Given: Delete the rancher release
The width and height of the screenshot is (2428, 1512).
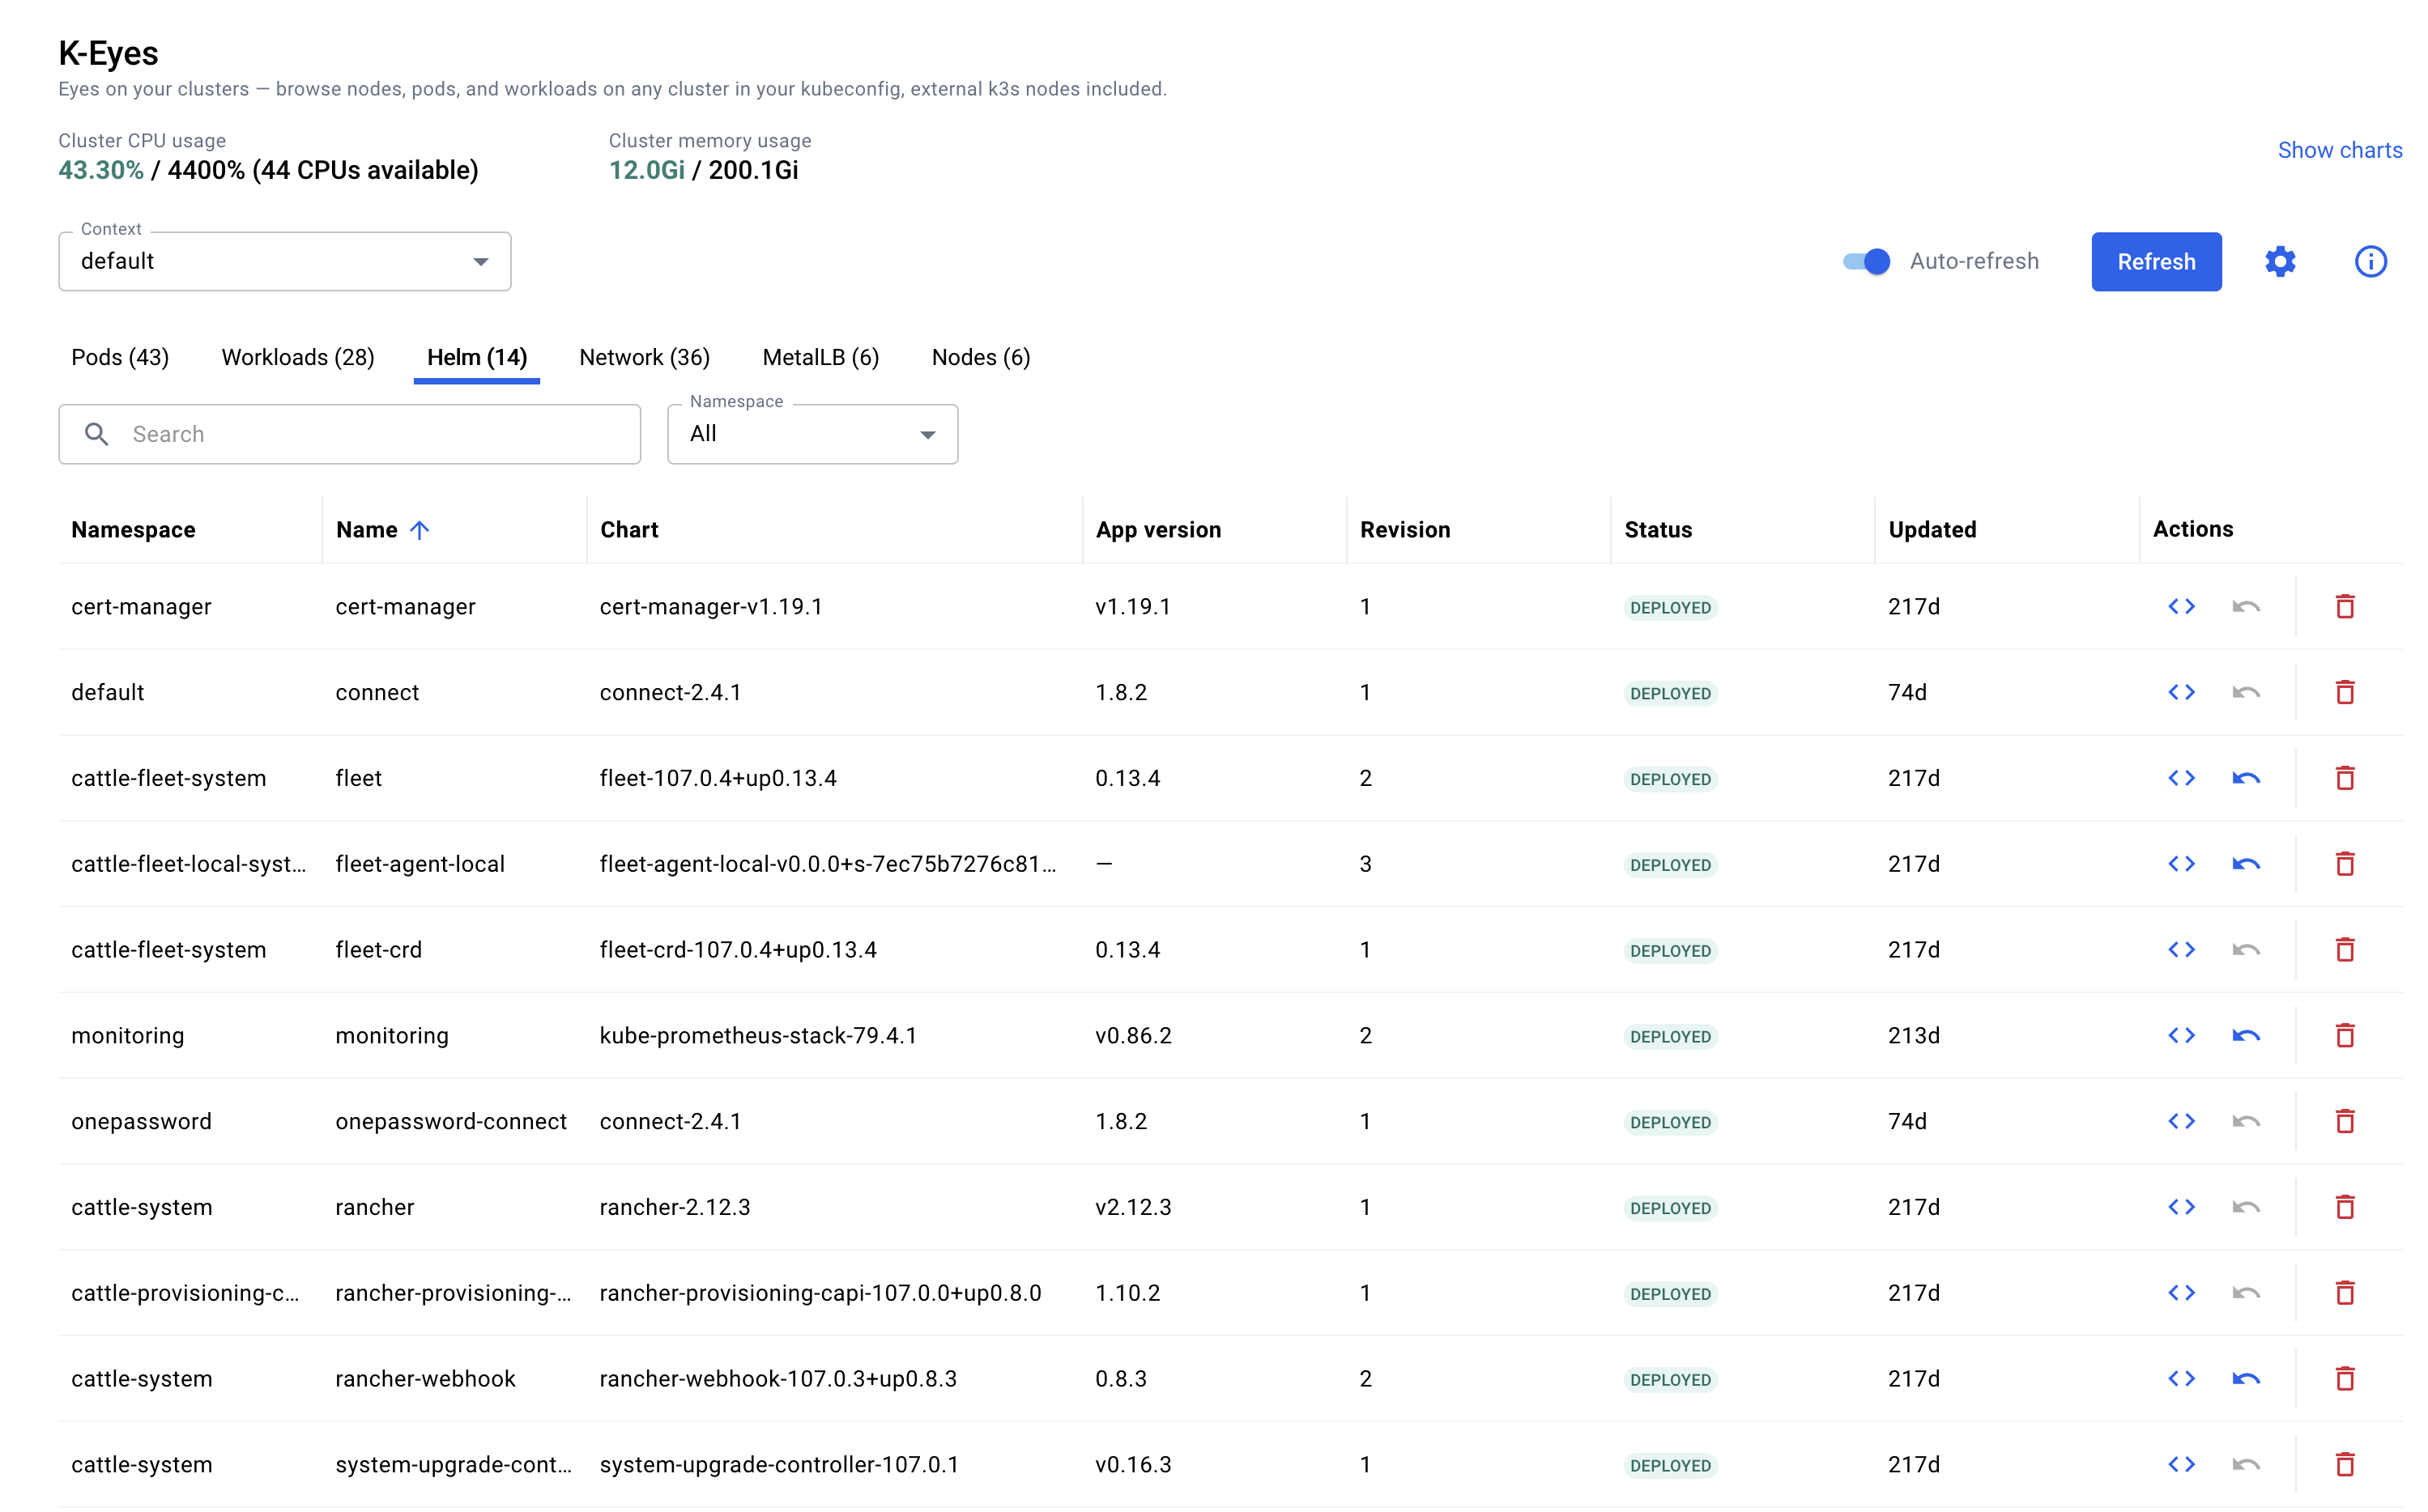Looking at the screenshot, I should [x=2344, y=1207].
